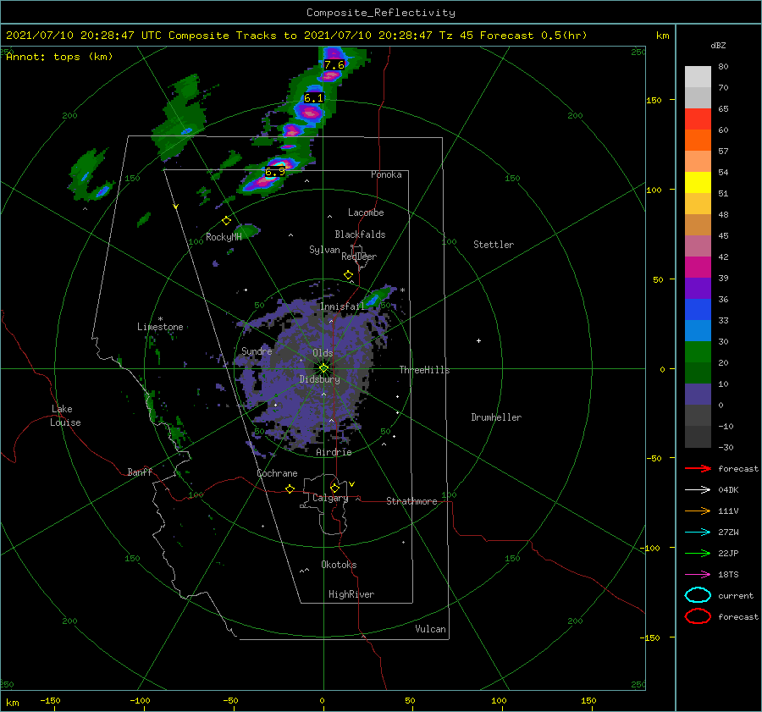Click the small yellow chevron right of Calgary diamond
The width and height of the screenshot is (762, 712).
tap(351, 484)
